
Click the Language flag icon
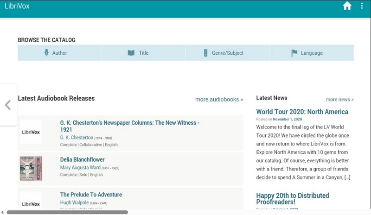(x=294, y=53)
